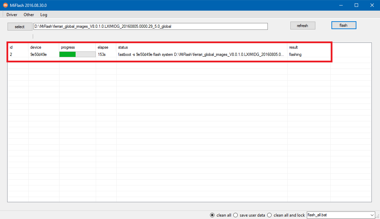The image size is (380, 219).
Task: Click the flash button
Action: pos(344,25)
